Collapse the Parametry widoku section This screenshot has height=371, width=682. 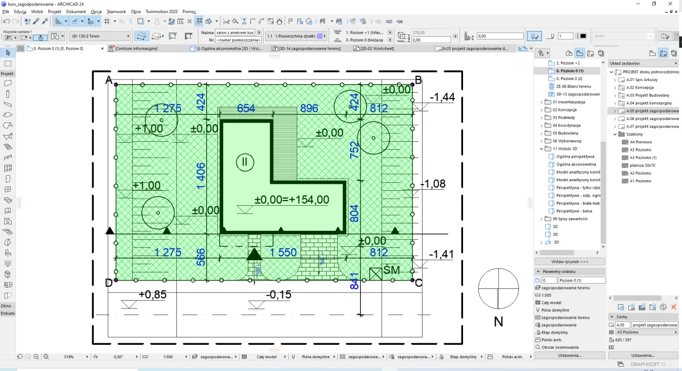[538, 271]
